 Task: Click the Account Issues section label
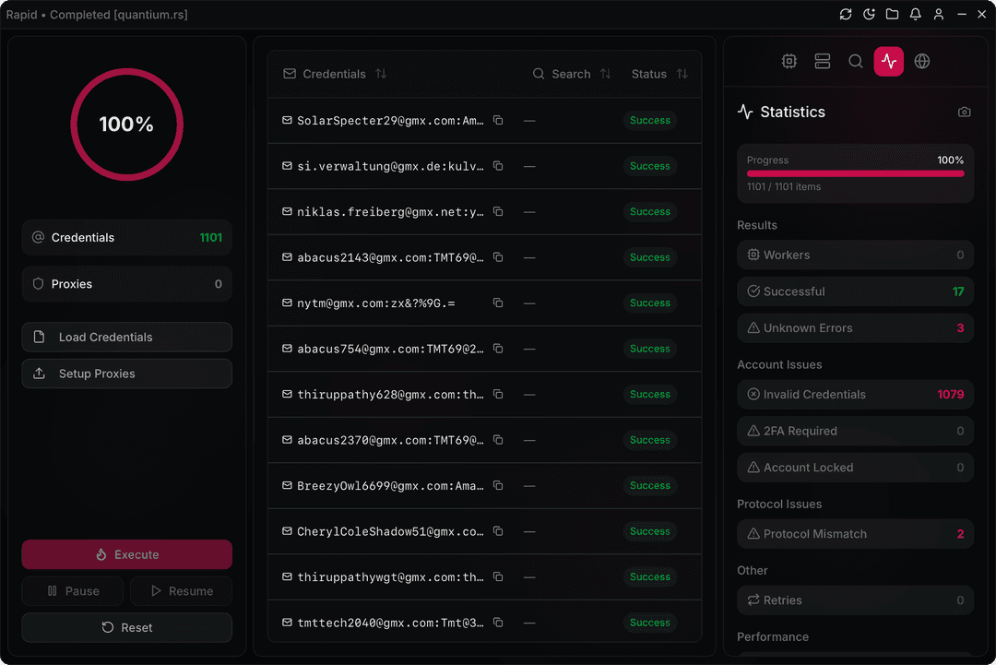click(x=779, y=364)
